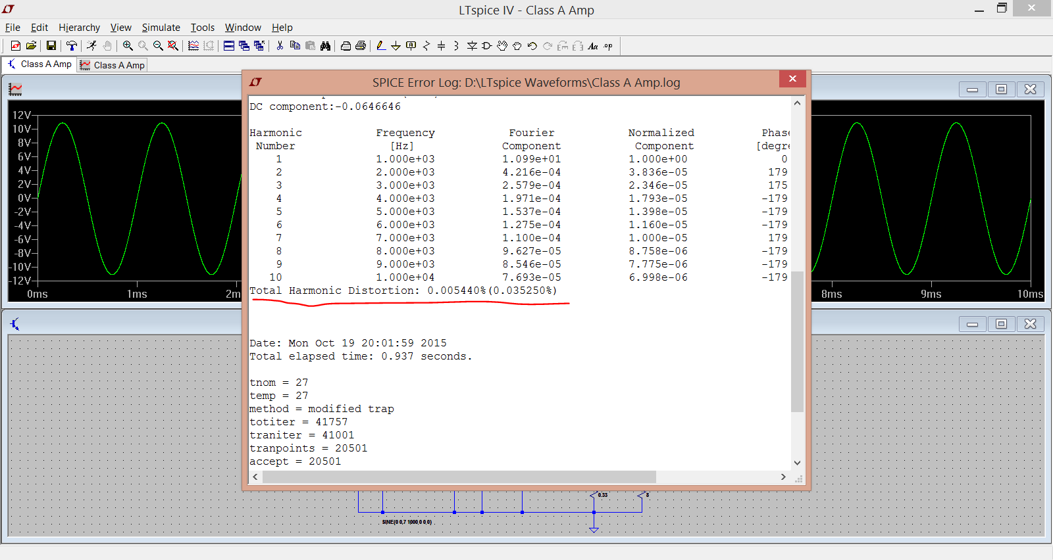Close the SPICE Error Log window
Image resolution: width=1053 pixels, height=560 pixels.
(792, 79)
